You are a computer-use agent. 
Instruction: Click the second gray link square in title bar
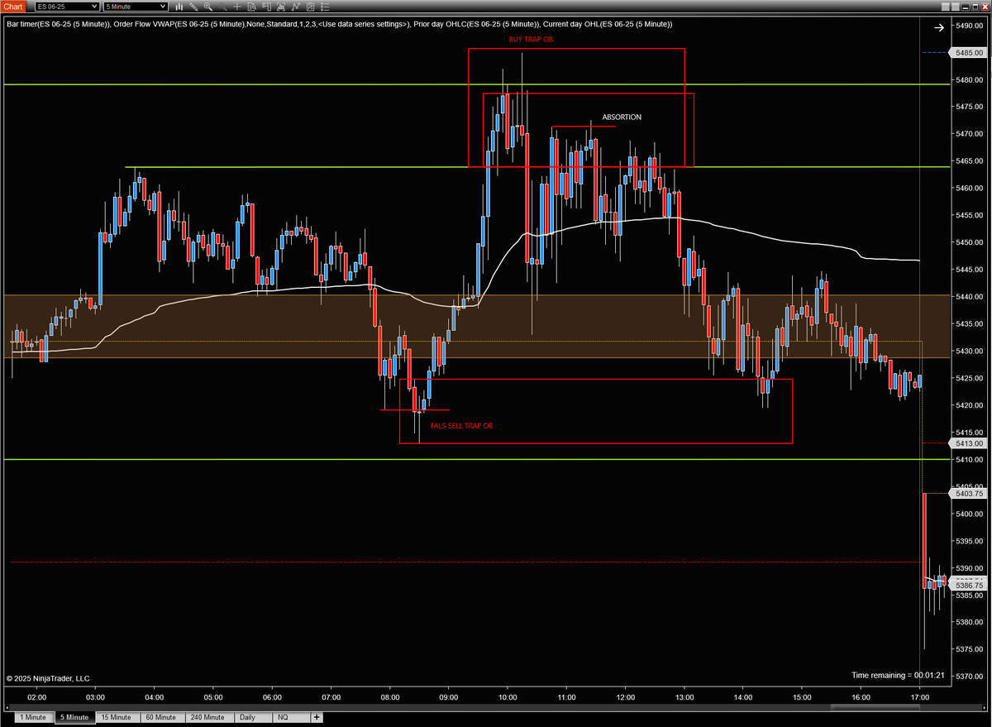click(956, 7)
